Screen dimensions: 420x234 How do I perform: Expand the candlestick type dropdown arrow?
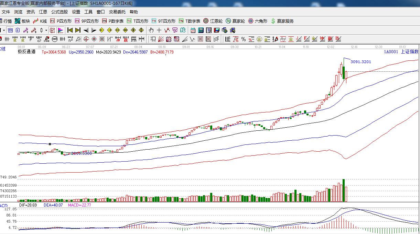click(x=46, y=30)
